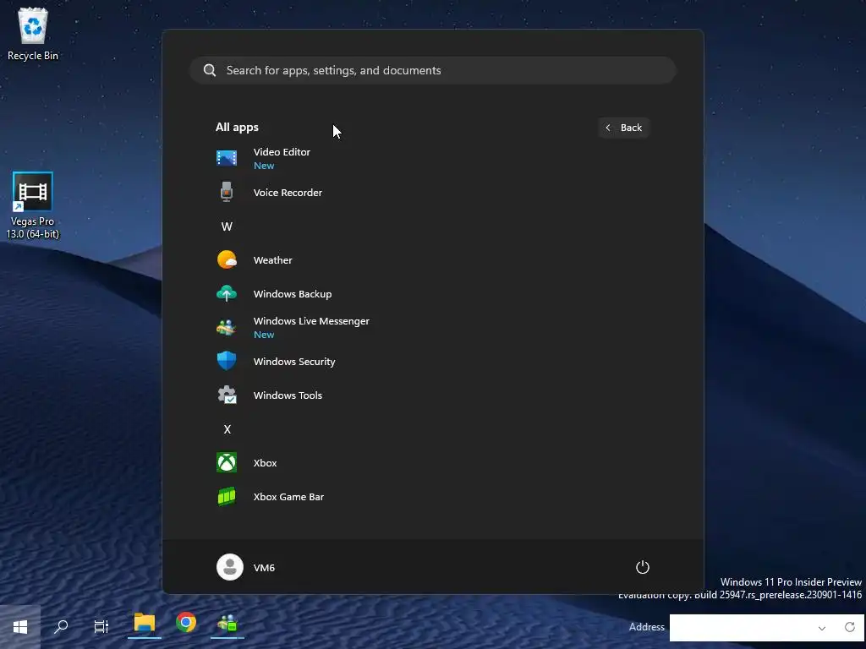
Task: Open taskbar Search magnifier
Action: click(x=61, y=627)
